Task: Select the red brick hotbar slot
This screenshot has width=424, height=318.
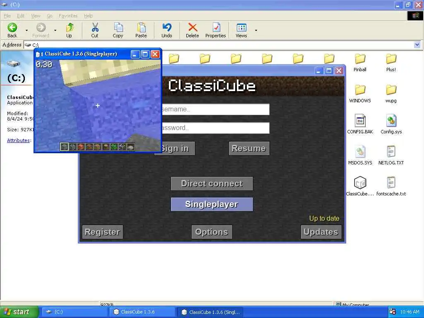Action: click(81, 147)
